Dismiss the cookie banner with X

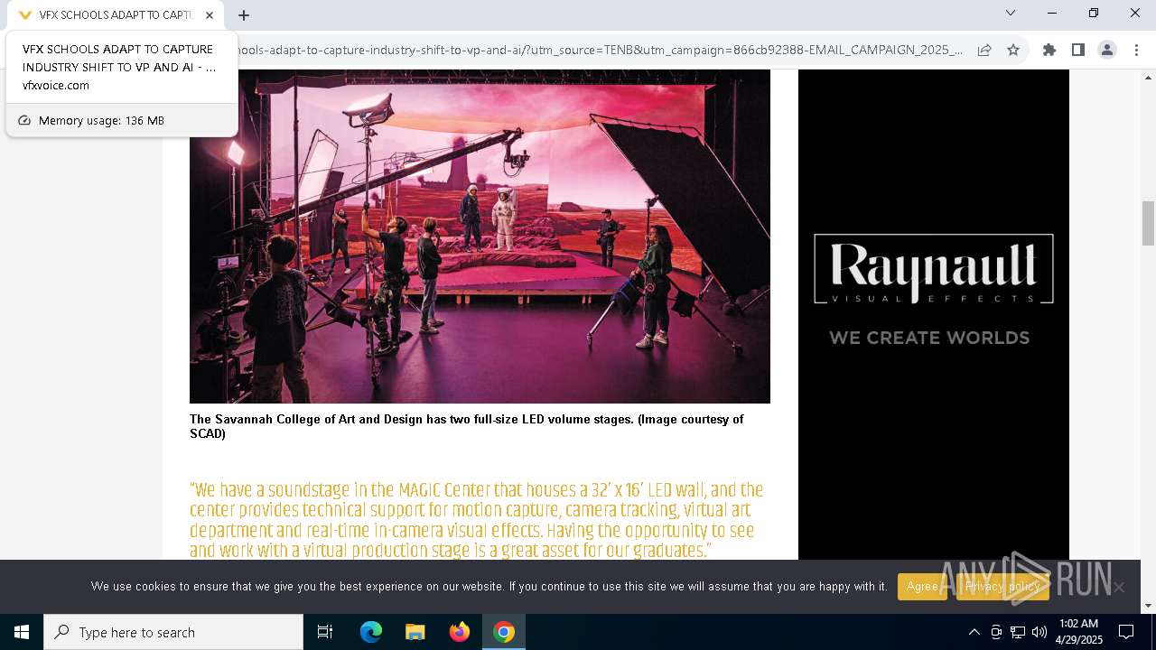pyautogui.click(x=1119, y=588)
